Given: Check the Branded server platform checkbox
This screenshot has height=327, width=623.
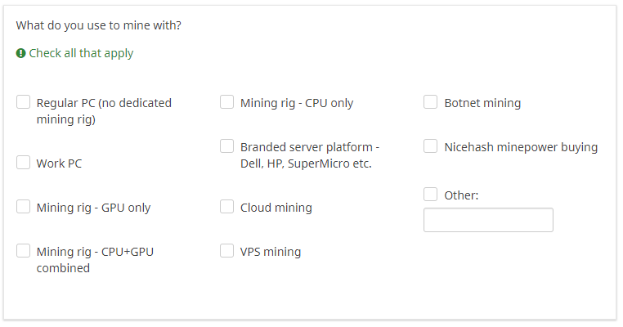Looking at the screenshot, I should [x=226, y=147].
